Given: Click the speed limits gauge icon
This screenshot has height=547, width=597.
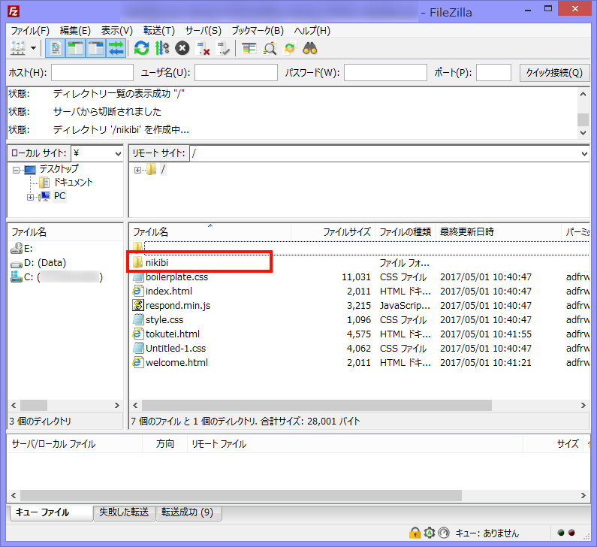Looking at the screenshot, I should [444, 533].
